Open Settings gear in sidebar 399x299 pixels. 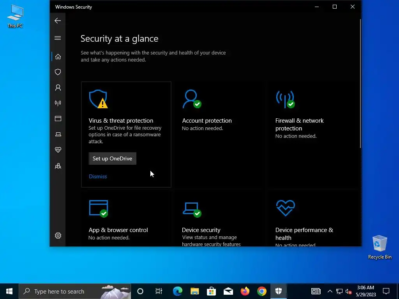point(58,236)
